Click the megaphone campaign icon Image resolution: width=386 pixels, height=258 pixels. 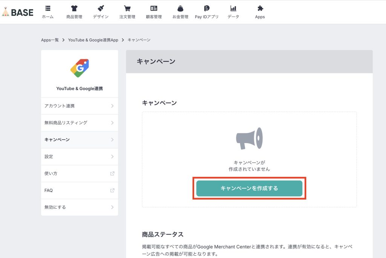(x=250, y=138)
